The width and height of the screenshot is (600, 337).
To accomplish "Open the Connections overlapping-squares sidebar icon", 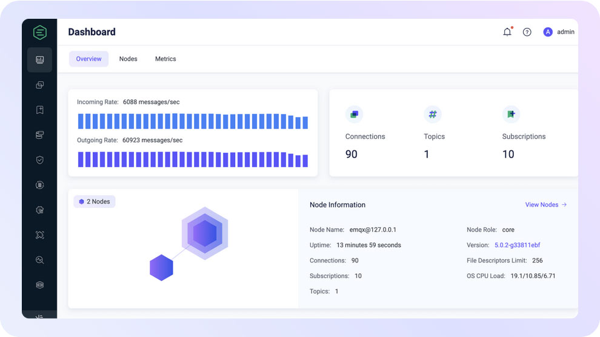I will point(39,85).
